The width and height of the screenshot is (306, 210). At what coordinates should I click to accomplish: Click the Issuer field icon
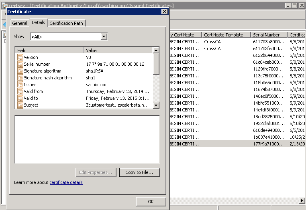point(20,85)
